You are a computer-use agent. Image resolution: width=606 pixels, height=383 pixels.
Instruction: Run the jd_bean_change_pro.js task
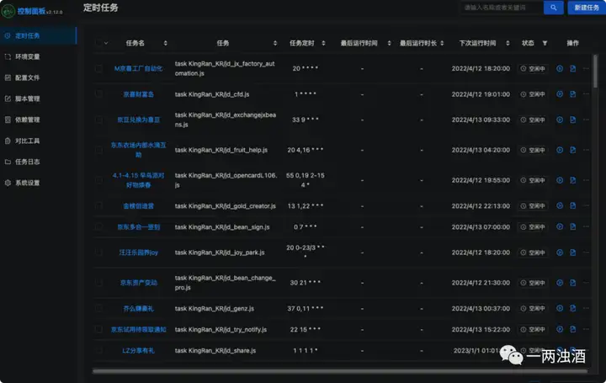pos(560,283)
